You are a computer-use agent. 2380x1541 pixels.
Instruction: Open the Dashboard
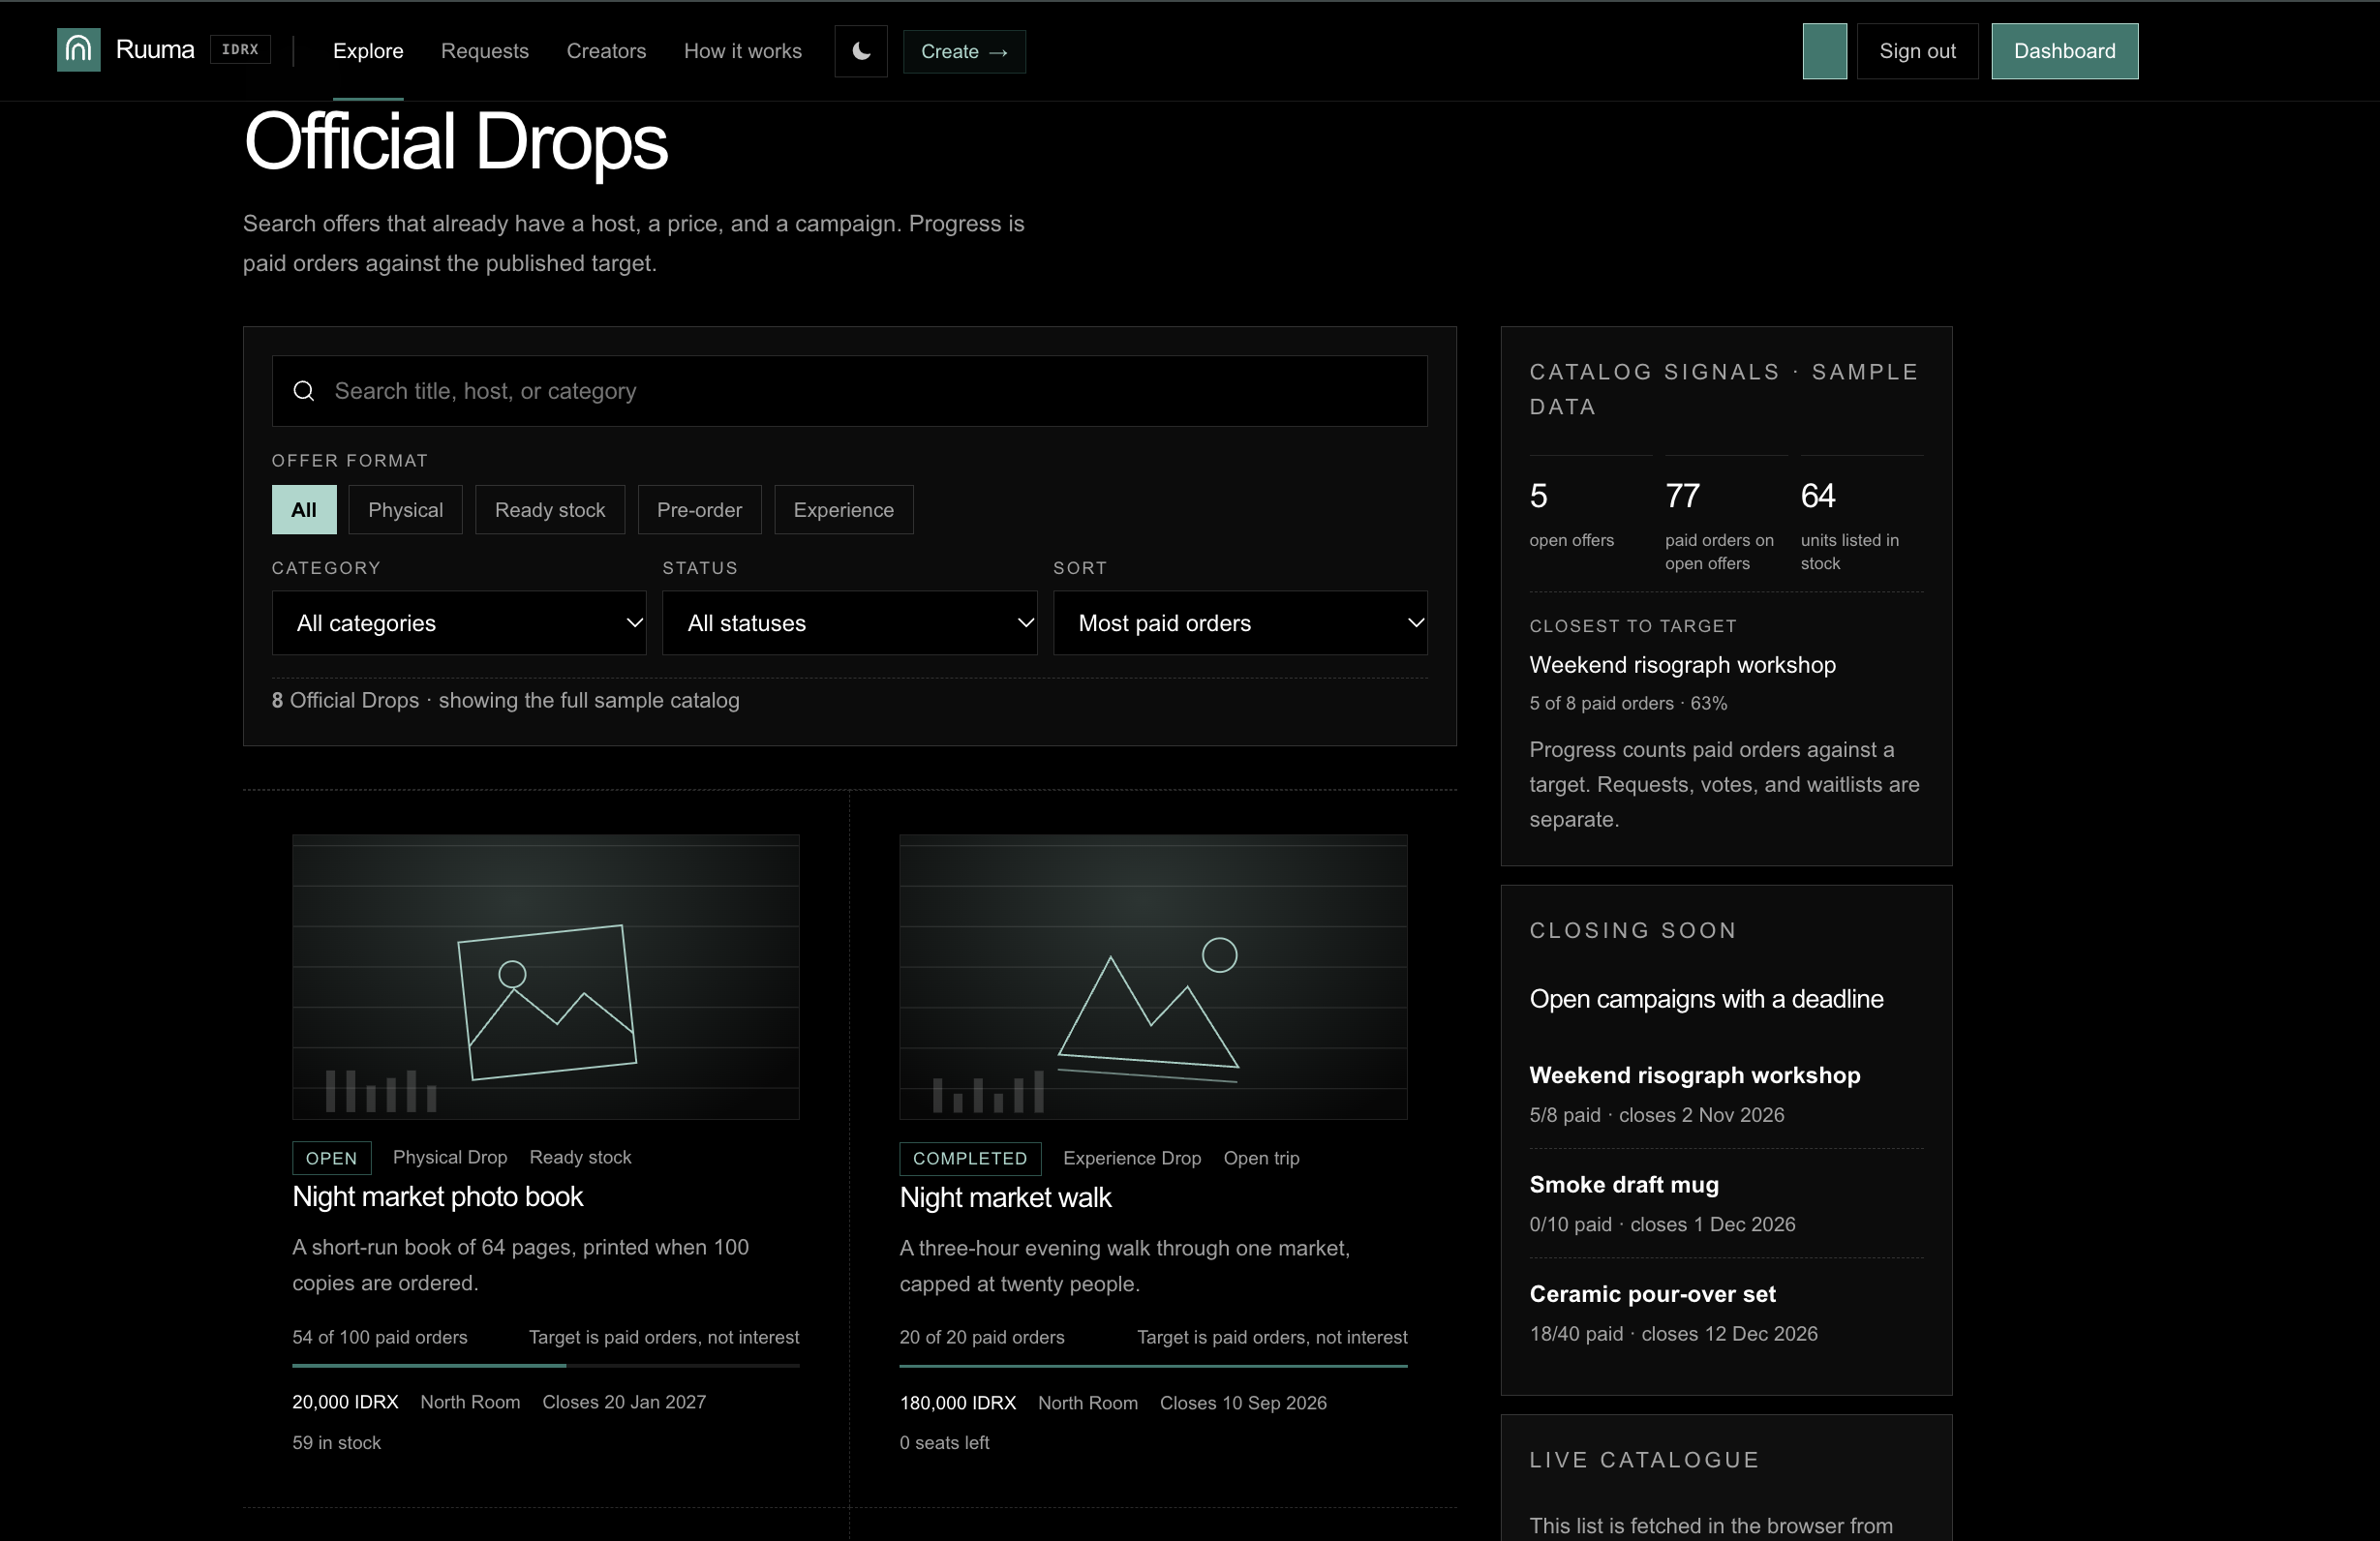point(2064,51)
